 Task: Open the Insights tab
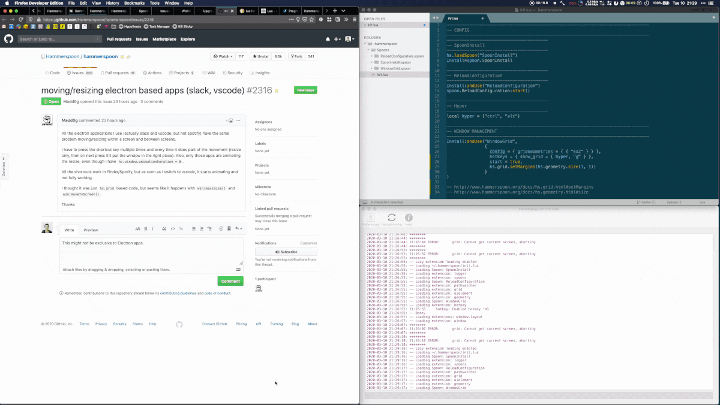pos(260,73)
